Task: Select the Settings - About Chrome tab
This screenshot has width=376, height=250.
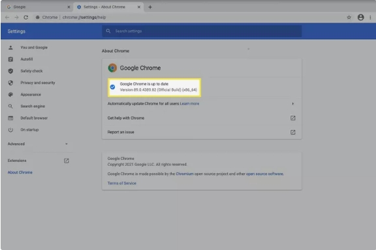Action: point(108,7)
